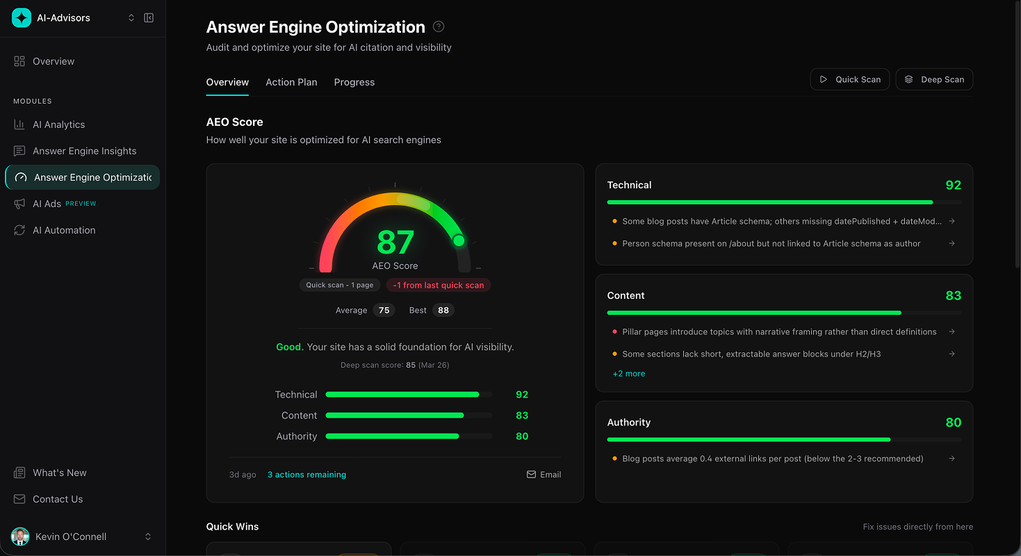Click the Technical card heading
The image size is (1021, 556).
pos(629,185)
